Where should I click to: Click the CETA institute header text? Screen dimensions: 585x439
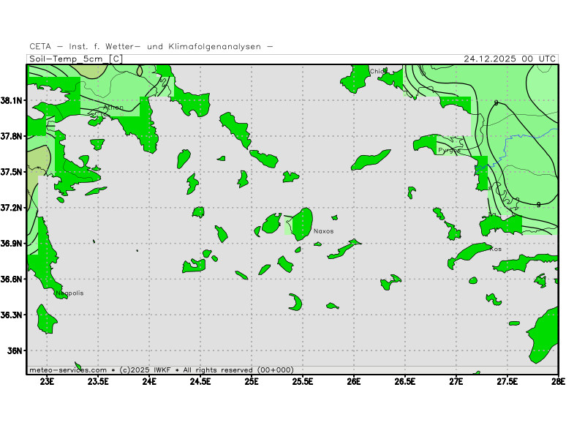click(x=151, y=46)
